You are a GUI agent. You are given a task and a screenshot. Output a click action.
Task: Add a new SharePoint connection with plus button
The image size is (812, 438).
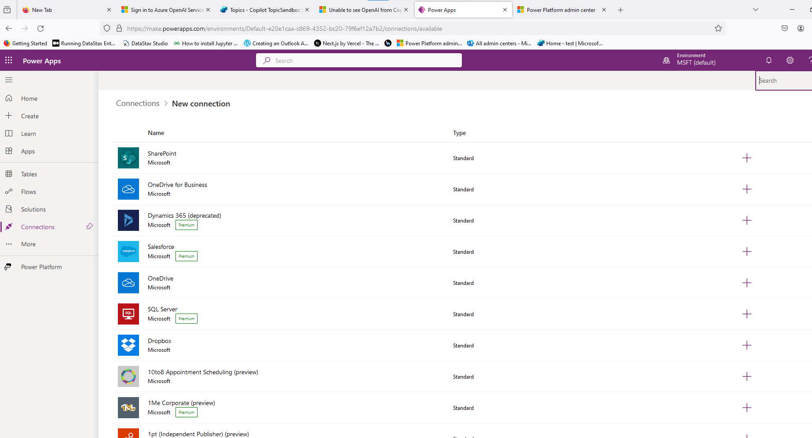[x=747, y=158]
